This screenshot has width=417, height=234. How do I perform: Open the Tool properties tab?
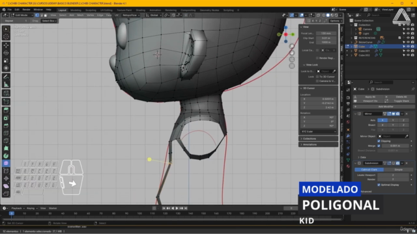point(348,90)
